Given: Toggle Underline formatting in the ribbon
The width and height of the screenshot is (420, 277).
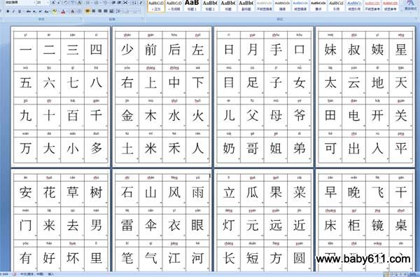Looking at the screenshot, I should pos(20,11).
